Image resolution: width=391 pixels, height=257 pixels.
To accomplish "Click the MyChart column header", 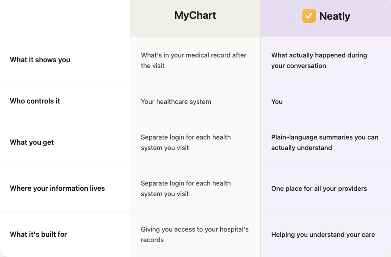I will [195, 16].
